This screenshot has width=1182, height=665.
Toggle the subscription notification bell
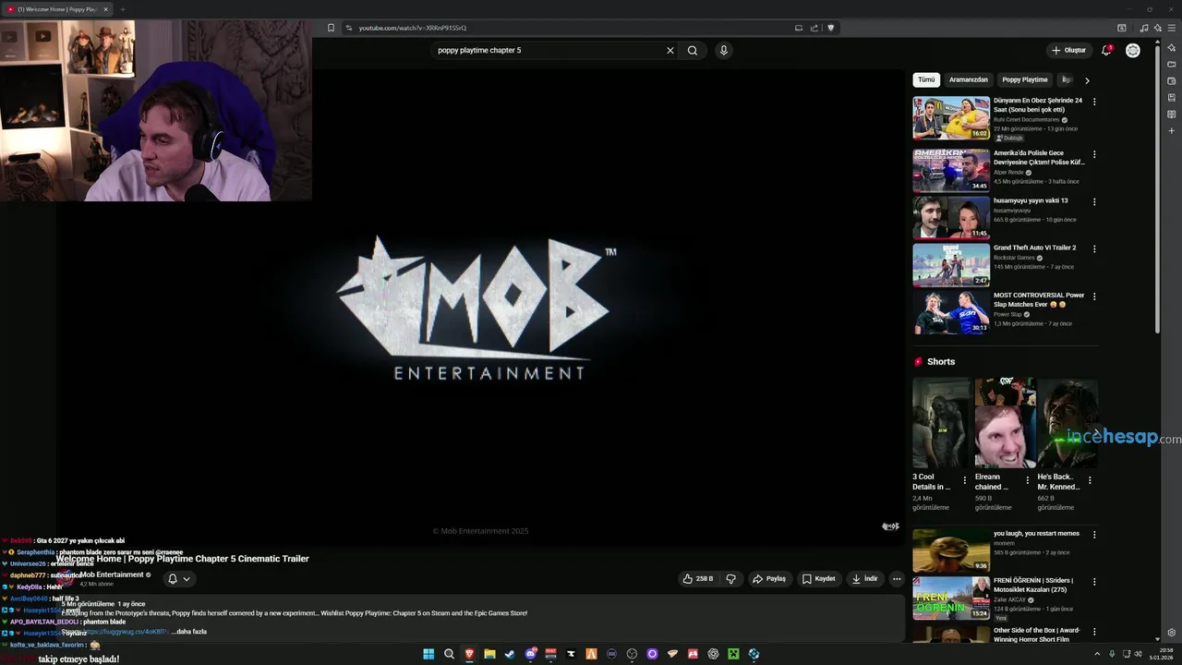172,579
